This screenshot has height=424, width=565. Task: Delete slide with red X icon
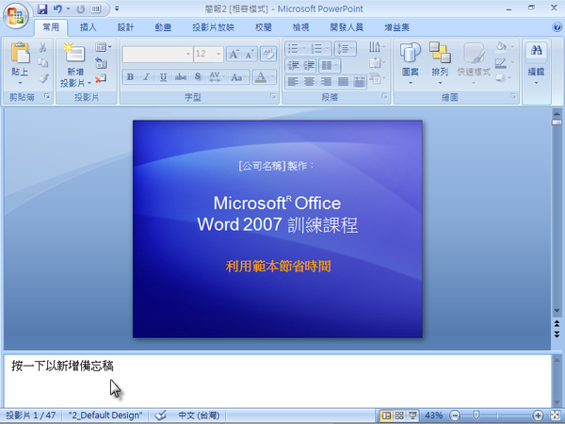[x=101, y=78]
